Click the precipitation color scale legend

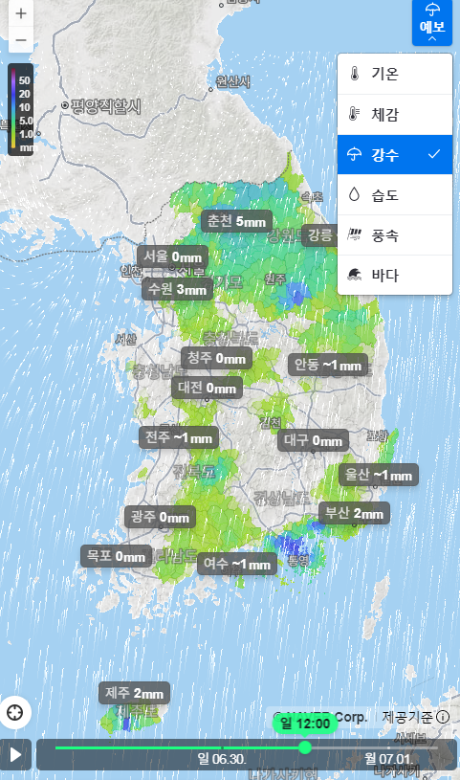click(x=21, y=109)
